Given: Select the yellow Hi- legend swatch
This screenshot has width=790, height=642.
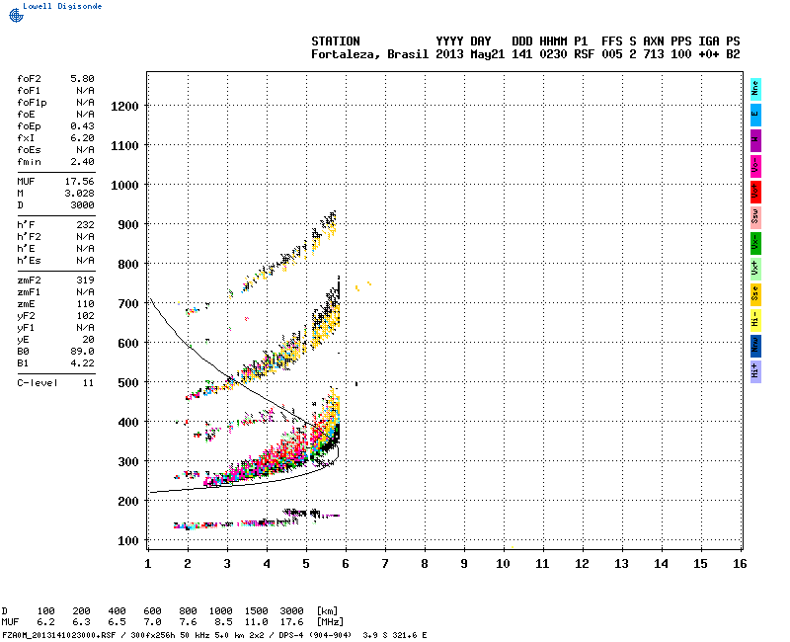Looking at the screenshot, I should coord(755,320).
